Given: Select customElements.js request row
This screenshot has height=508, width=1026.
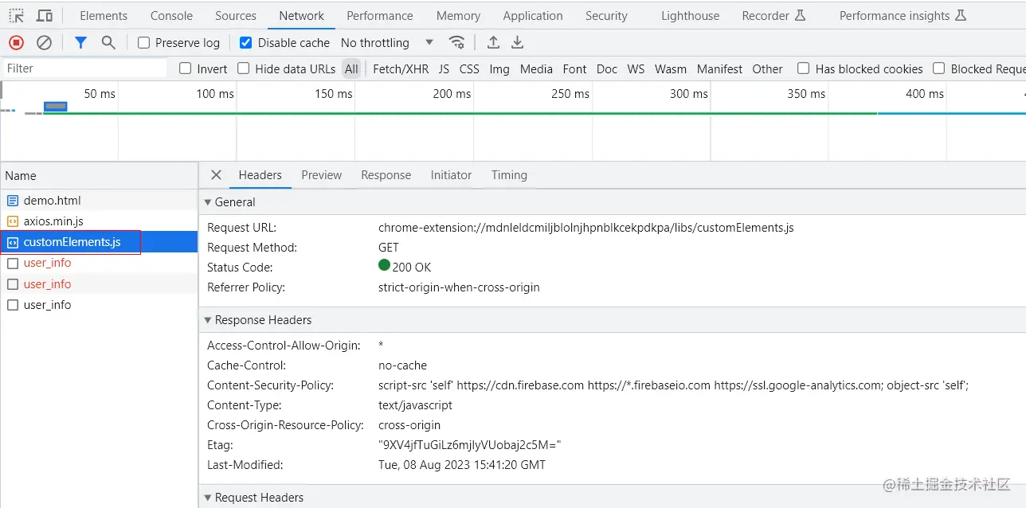Looking at the screenshot, I should coord(99,242).
